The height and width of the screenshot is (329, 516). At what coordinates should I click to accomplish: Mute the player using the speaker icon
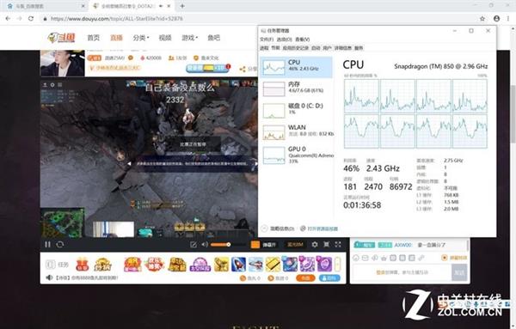coord(205,245)
